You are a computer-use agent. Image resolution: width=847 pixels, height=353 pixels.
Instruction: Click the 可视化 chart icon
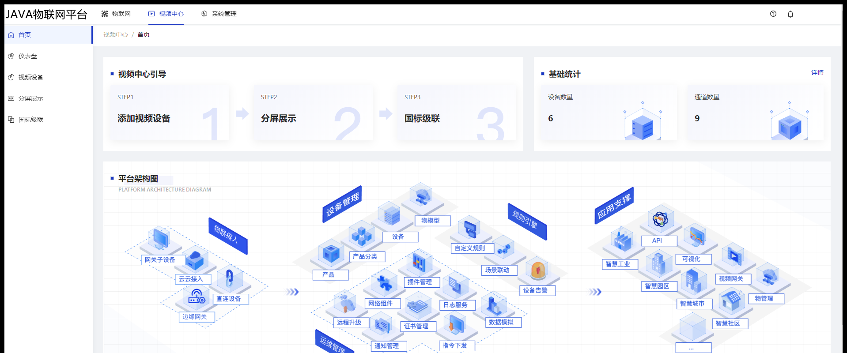(696, 237)
